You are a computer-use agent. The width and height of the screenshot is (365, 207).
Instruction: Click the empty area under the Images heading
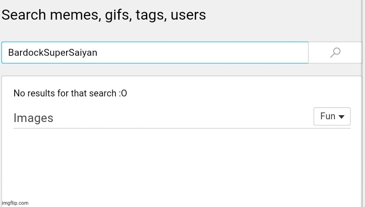pyautogui.click(x=182, y=165)
